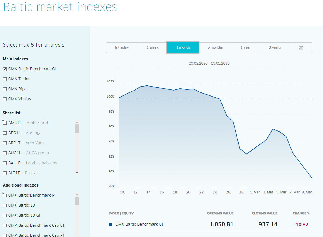Click the 100% y-axis label
The image size is (323, 237).
(110, 97)
